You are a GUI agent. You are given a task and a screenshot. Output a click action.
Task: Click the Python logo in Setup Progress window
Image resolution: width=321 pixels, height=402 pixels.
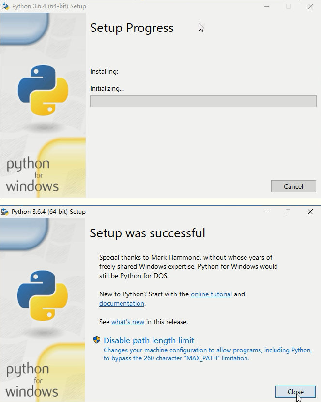(43, 91)
